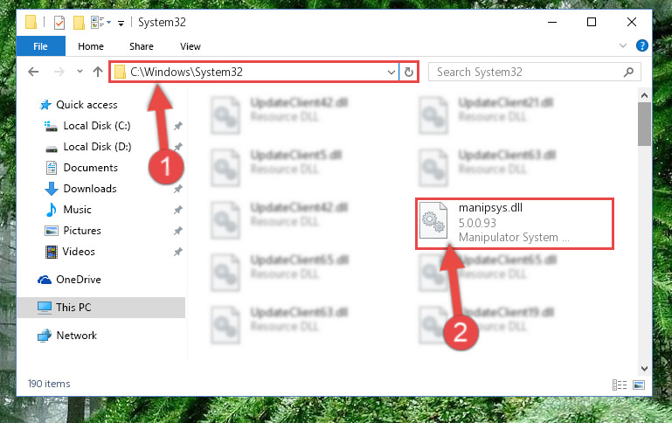Click the refresh button beside address bar
The width and height of the screenshot is (672, 423).
[x=408, y=72]
